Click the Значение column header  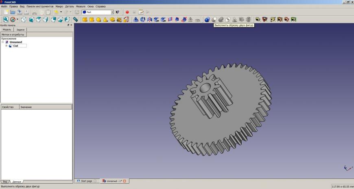click(x=46, y=107)
